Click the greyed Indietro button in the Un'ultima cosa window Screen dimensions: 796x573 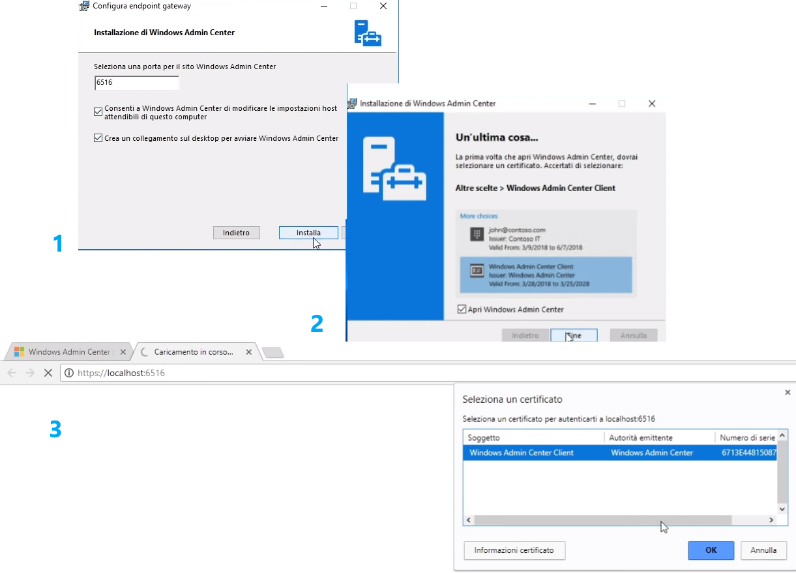525,335
